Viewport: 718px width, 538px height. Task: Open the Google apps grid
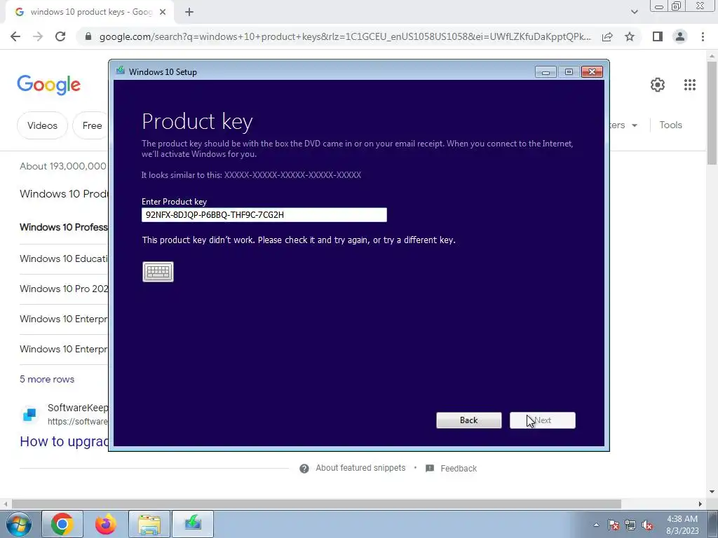690,85
